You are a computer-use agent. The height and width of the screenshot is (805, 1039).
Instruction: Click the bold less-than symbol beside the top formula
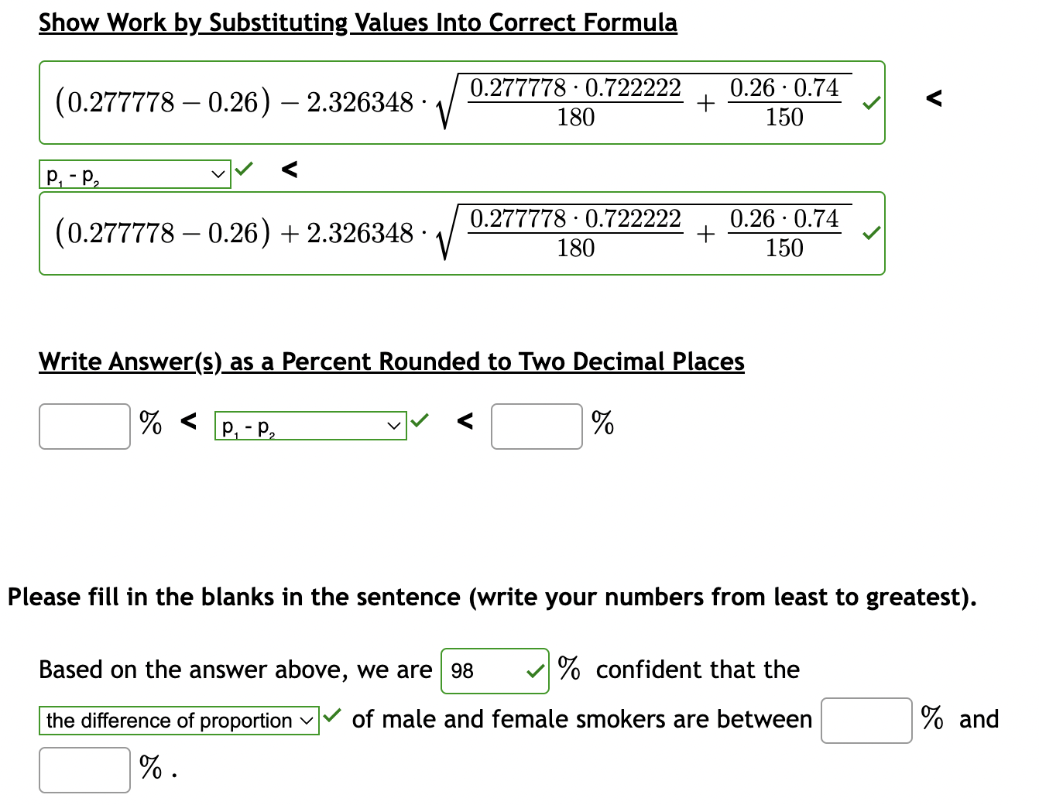click(x=934, y=99)
